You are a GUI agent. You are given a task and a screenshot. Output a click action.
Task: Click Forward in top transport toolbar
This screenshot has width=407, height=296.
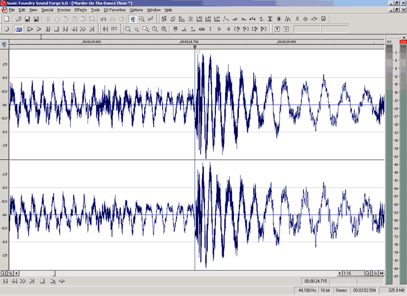(x=83, y=29)
